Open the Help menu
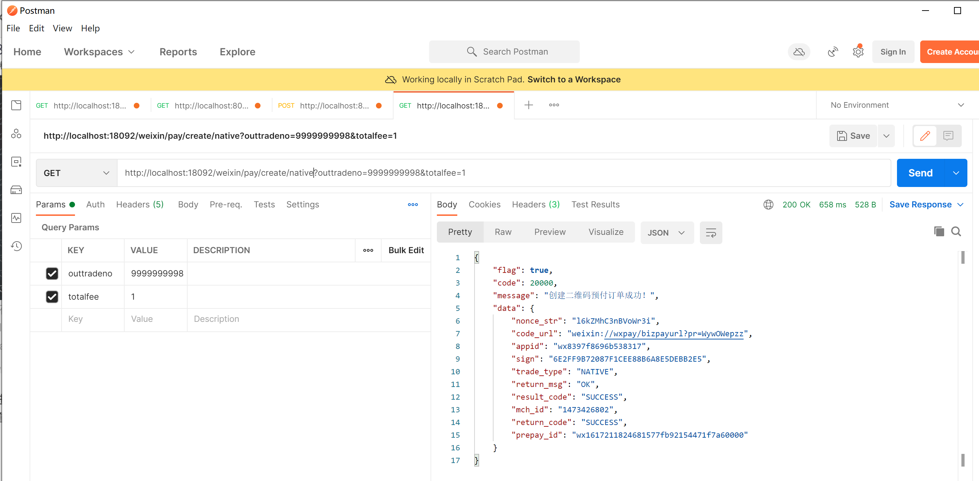The height and width of the screenshot is (481, 979). click(90, 28)
